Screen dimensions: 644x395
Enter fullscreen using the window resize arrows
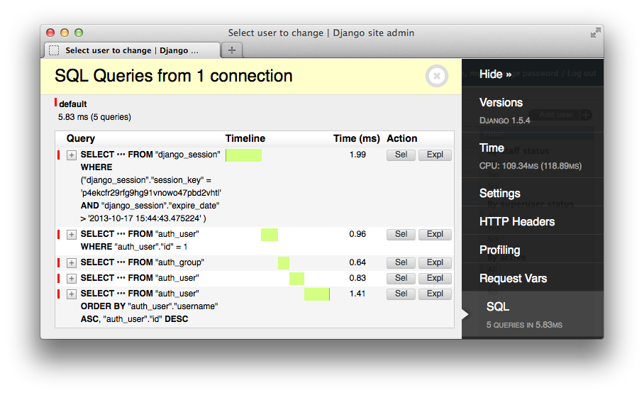[595, 33]
